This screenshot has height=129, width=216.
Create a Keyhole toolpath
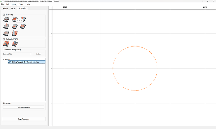[x=14, y=26]
